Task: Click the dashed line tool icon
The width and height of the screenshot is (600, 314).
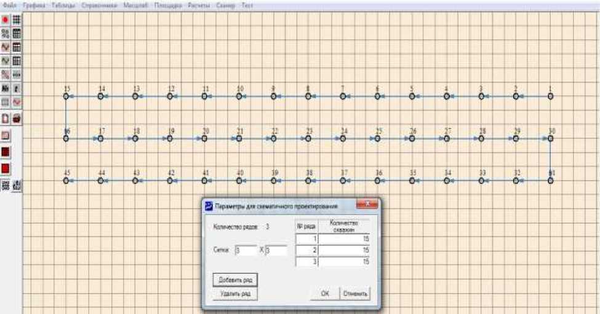Action: pos(17,74)
